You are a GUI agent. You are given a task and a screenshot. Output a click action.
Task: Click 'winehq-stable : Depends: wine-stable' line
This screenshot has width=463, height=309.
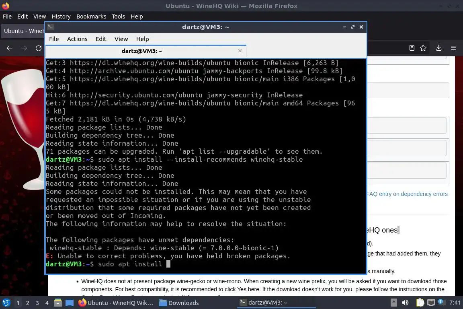coord(164,248)
